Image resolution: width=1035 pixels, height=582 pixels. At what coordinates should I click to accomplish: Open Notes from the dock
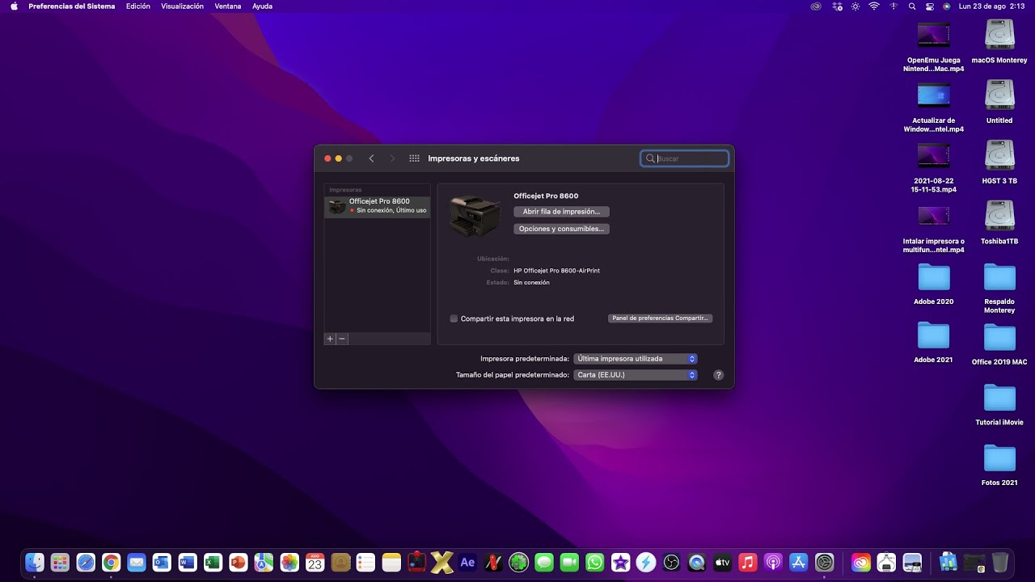tap(391, 563)
